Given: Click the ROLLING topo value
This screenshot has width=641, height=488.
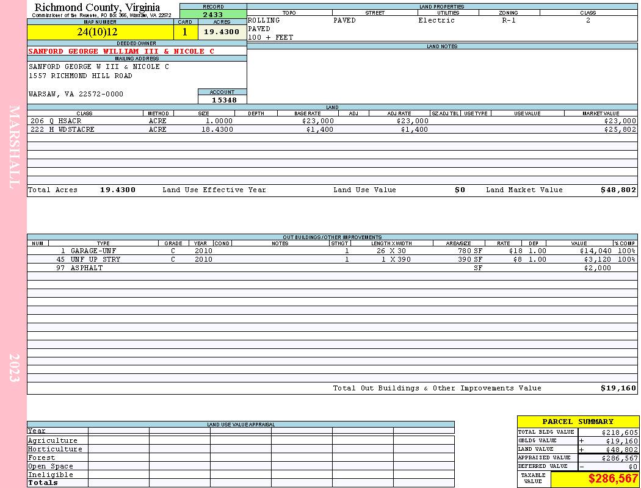Looking at the screenshot, I should [x=264, y=20].
